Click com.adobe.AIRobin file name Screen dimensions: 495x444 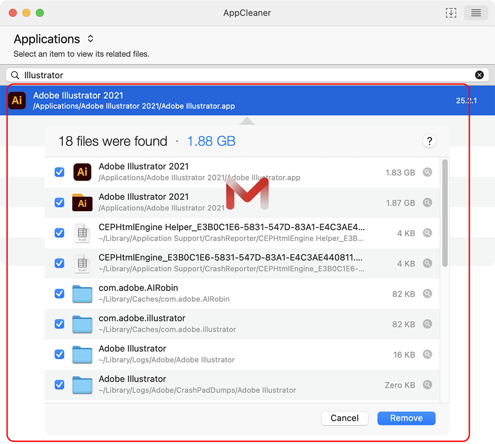[138, 288]
